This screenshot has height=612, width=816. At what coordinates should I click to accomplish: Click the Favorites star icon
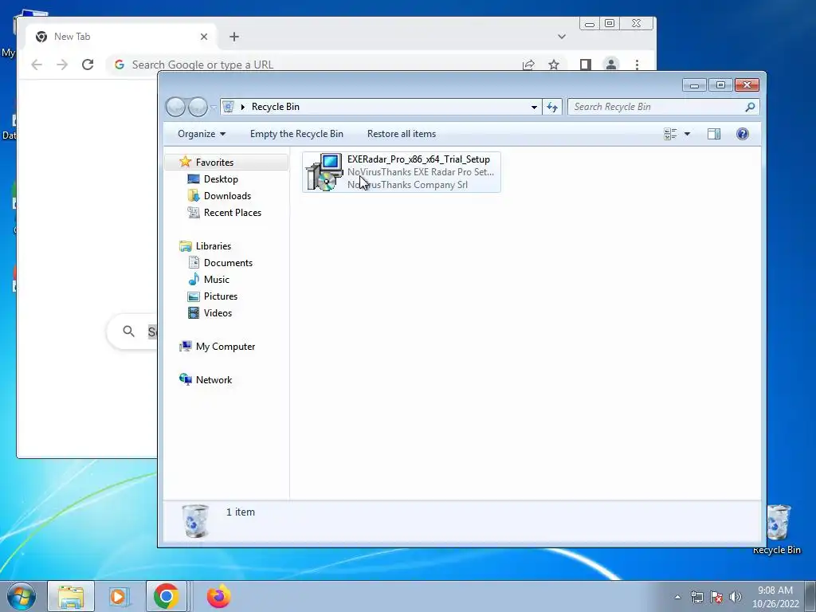click(185, 162)
